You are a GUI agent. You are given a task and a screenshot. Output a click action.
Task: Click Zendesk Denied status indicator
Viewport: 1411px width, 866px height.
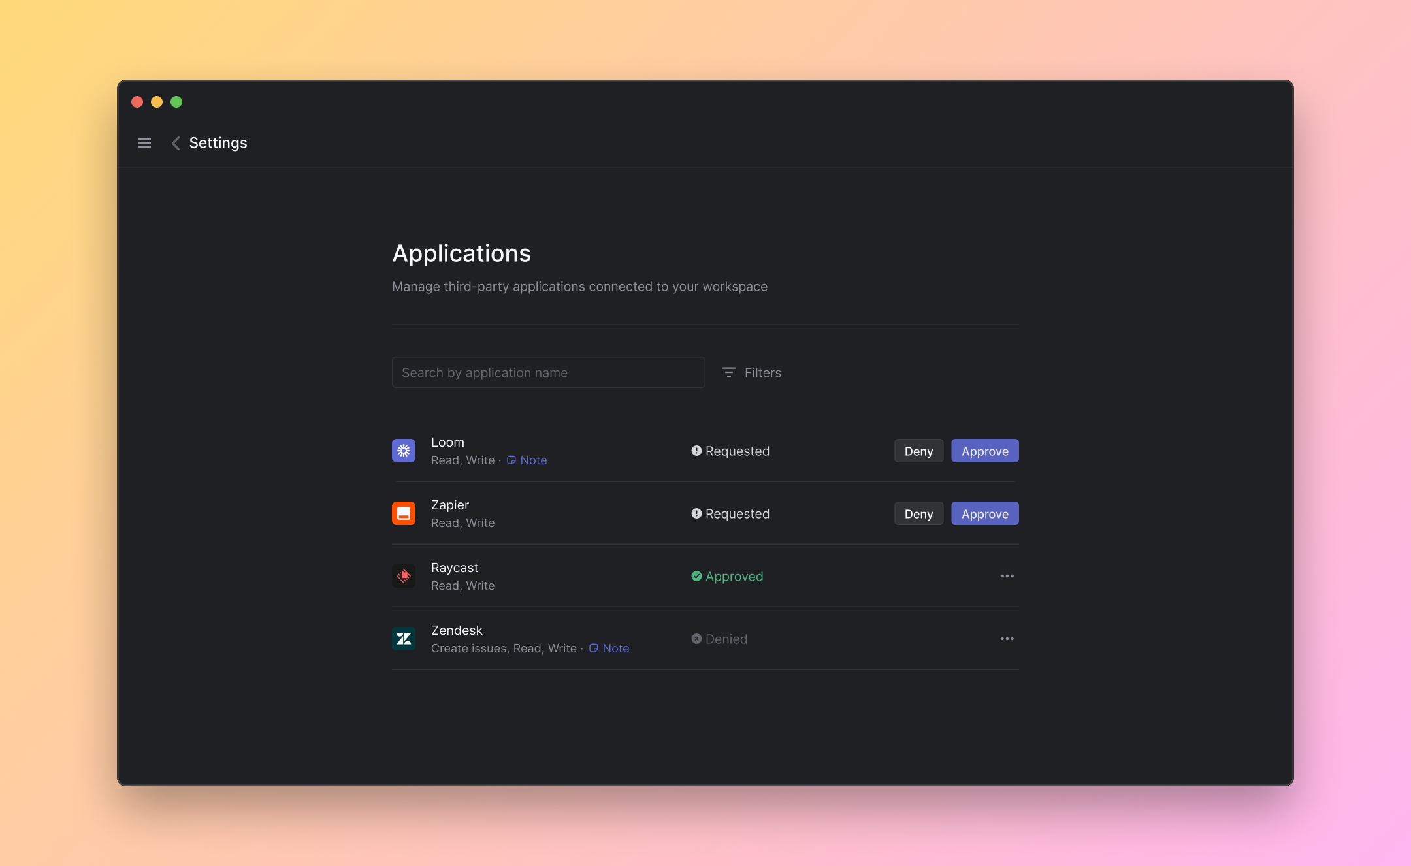(719, 638)
